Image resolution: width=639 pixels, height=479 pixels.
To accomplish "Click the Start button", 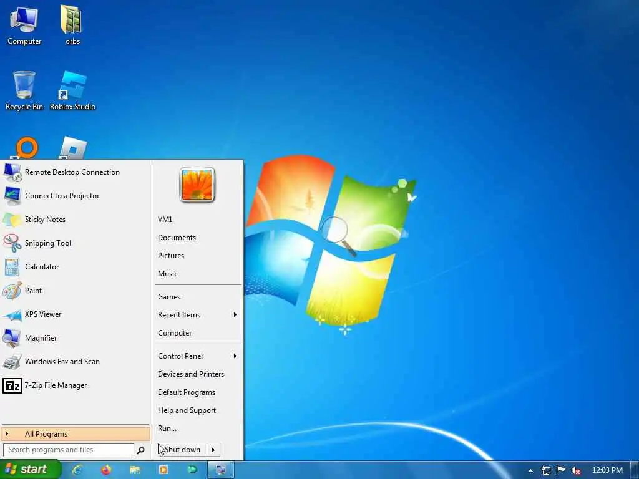I will point(29,470).
